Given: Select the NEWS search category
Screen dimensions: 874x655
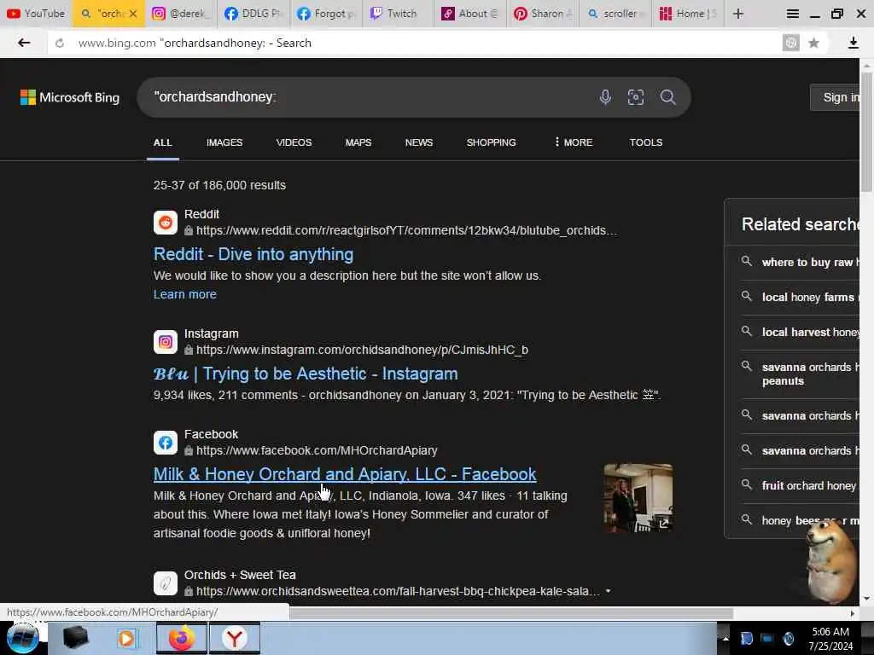Looking at the screenshot, I should [x=418, y=142].
